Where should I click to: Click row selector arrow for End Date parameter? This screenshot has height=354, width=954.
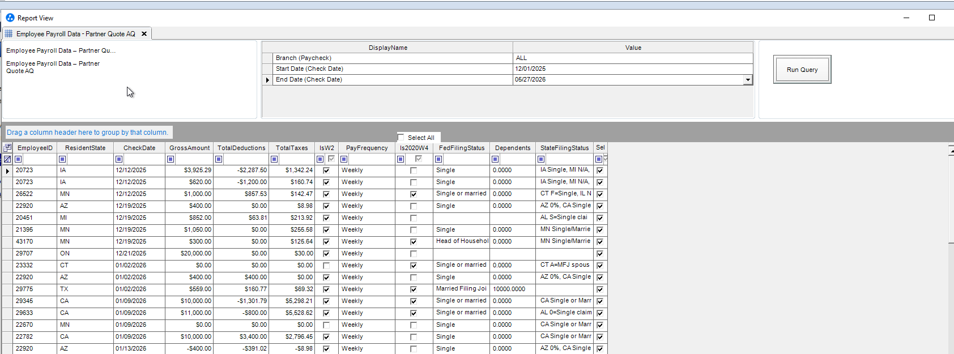267,80
